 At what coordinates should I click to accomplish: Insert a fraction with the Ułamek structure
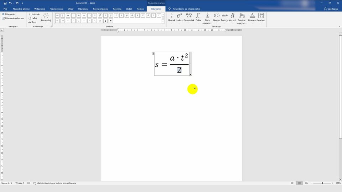171,17
